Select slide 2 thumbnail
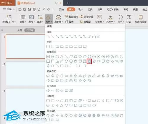Image resolution: width=148 pixels, height=124 pixels. pyautogui.click(x=25, y=73)
